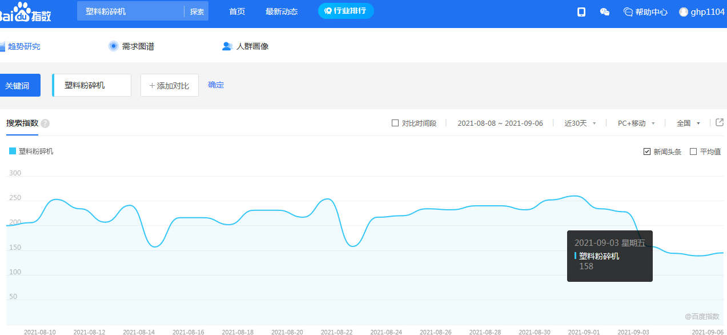Screen dimensions: 727x335
Task: Click the top search box with 塑料粉碎机
Action: pyautogui.click(x=130, y=11)
